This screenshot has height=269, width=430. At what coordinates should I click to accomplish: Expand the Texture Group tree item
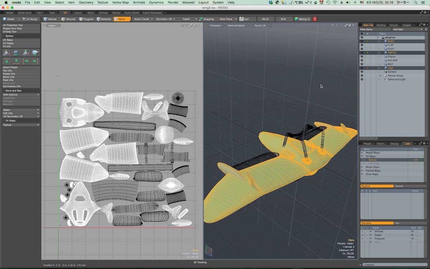[x=380, y=76]
